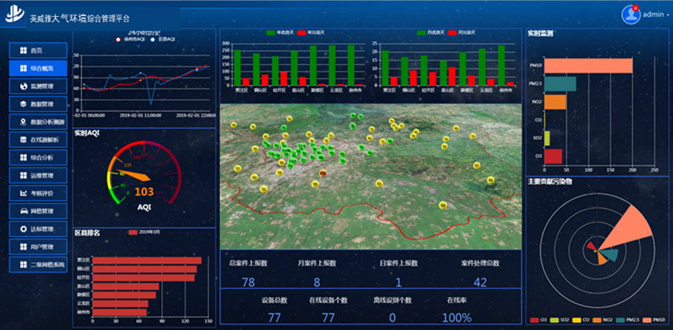The height and width of the screenshot is (330, 673).
Task: Click the 考核评价 chart icon
Action: [x=22, y=193]
